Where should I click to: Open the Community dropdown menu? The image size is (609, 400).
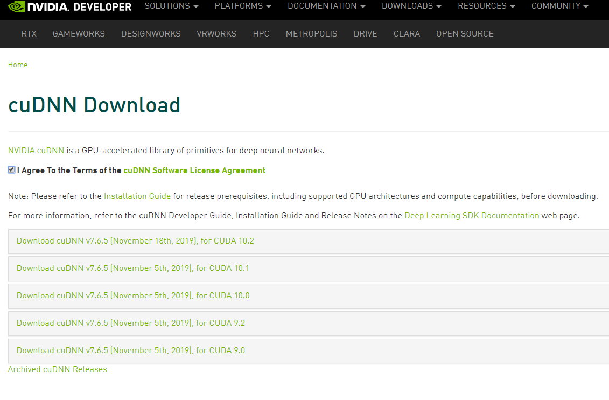coord(559,6)
